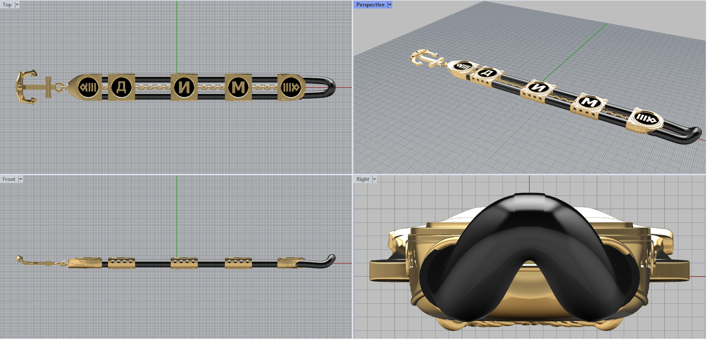Select the M letter tile in Top view
707x341 pixels.
tap(238, 87)
